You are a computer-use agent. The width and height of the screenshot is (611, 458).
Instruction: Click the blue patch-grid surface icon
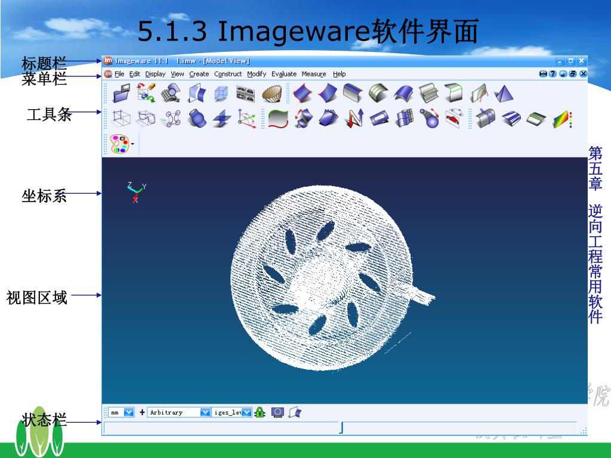tap(405, 118)
